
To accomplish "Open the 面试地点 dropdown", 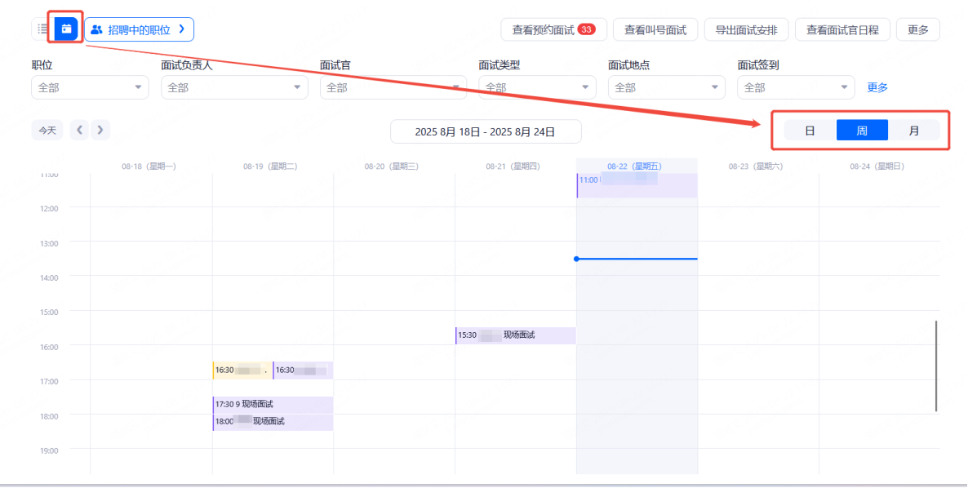I will (x=666, y=87).
